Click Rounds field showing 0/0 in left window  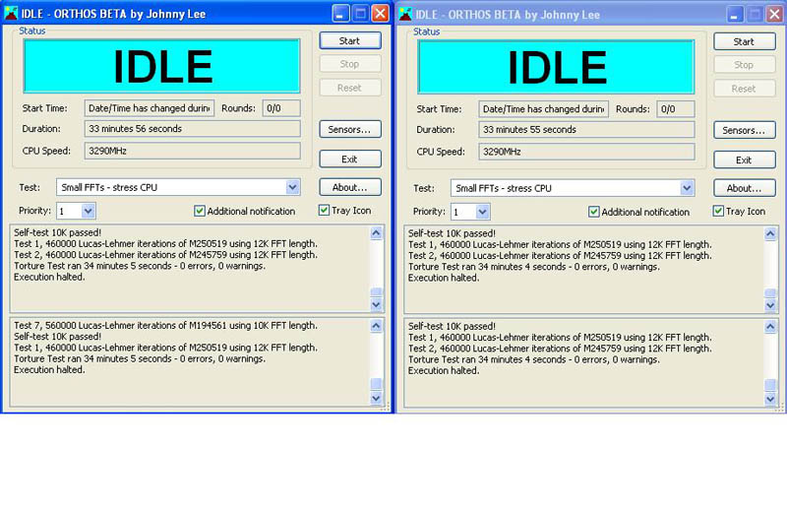[281, 108]
